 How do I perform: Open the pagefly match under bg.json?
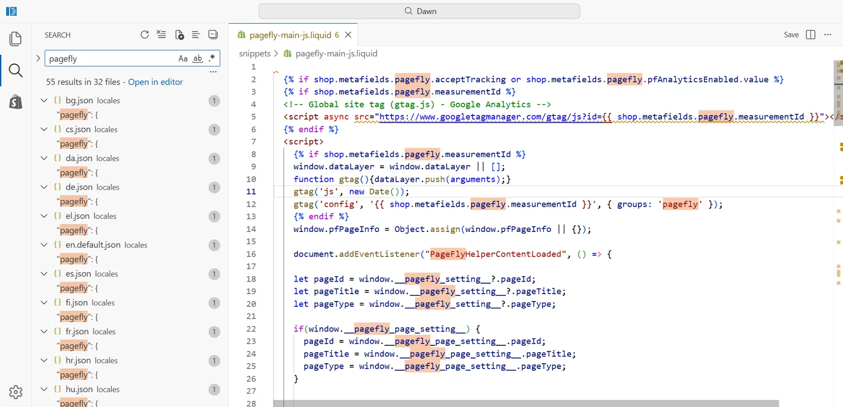(x=77, y=114)
